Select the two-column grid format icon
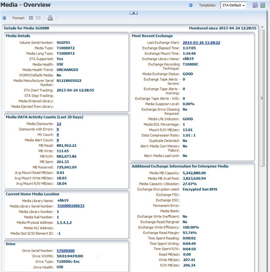 point(38,18)
